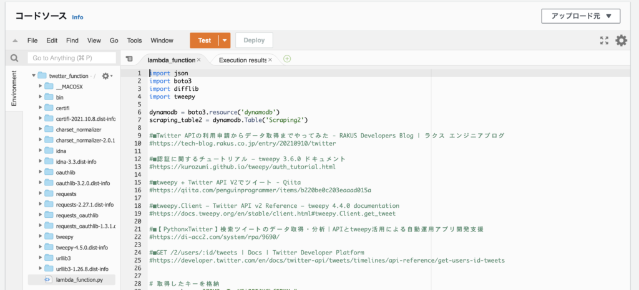Image resolution: width=639 pixels, height=290 pixels.
Task: Open the Window menu
Action: click(162, 40)
